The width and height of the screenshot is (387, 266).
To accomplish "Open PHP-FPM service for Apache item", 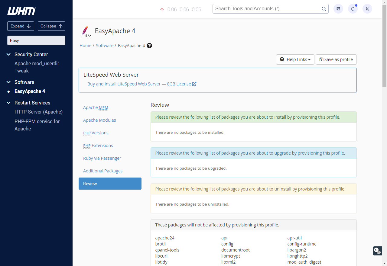I will 37,125.
